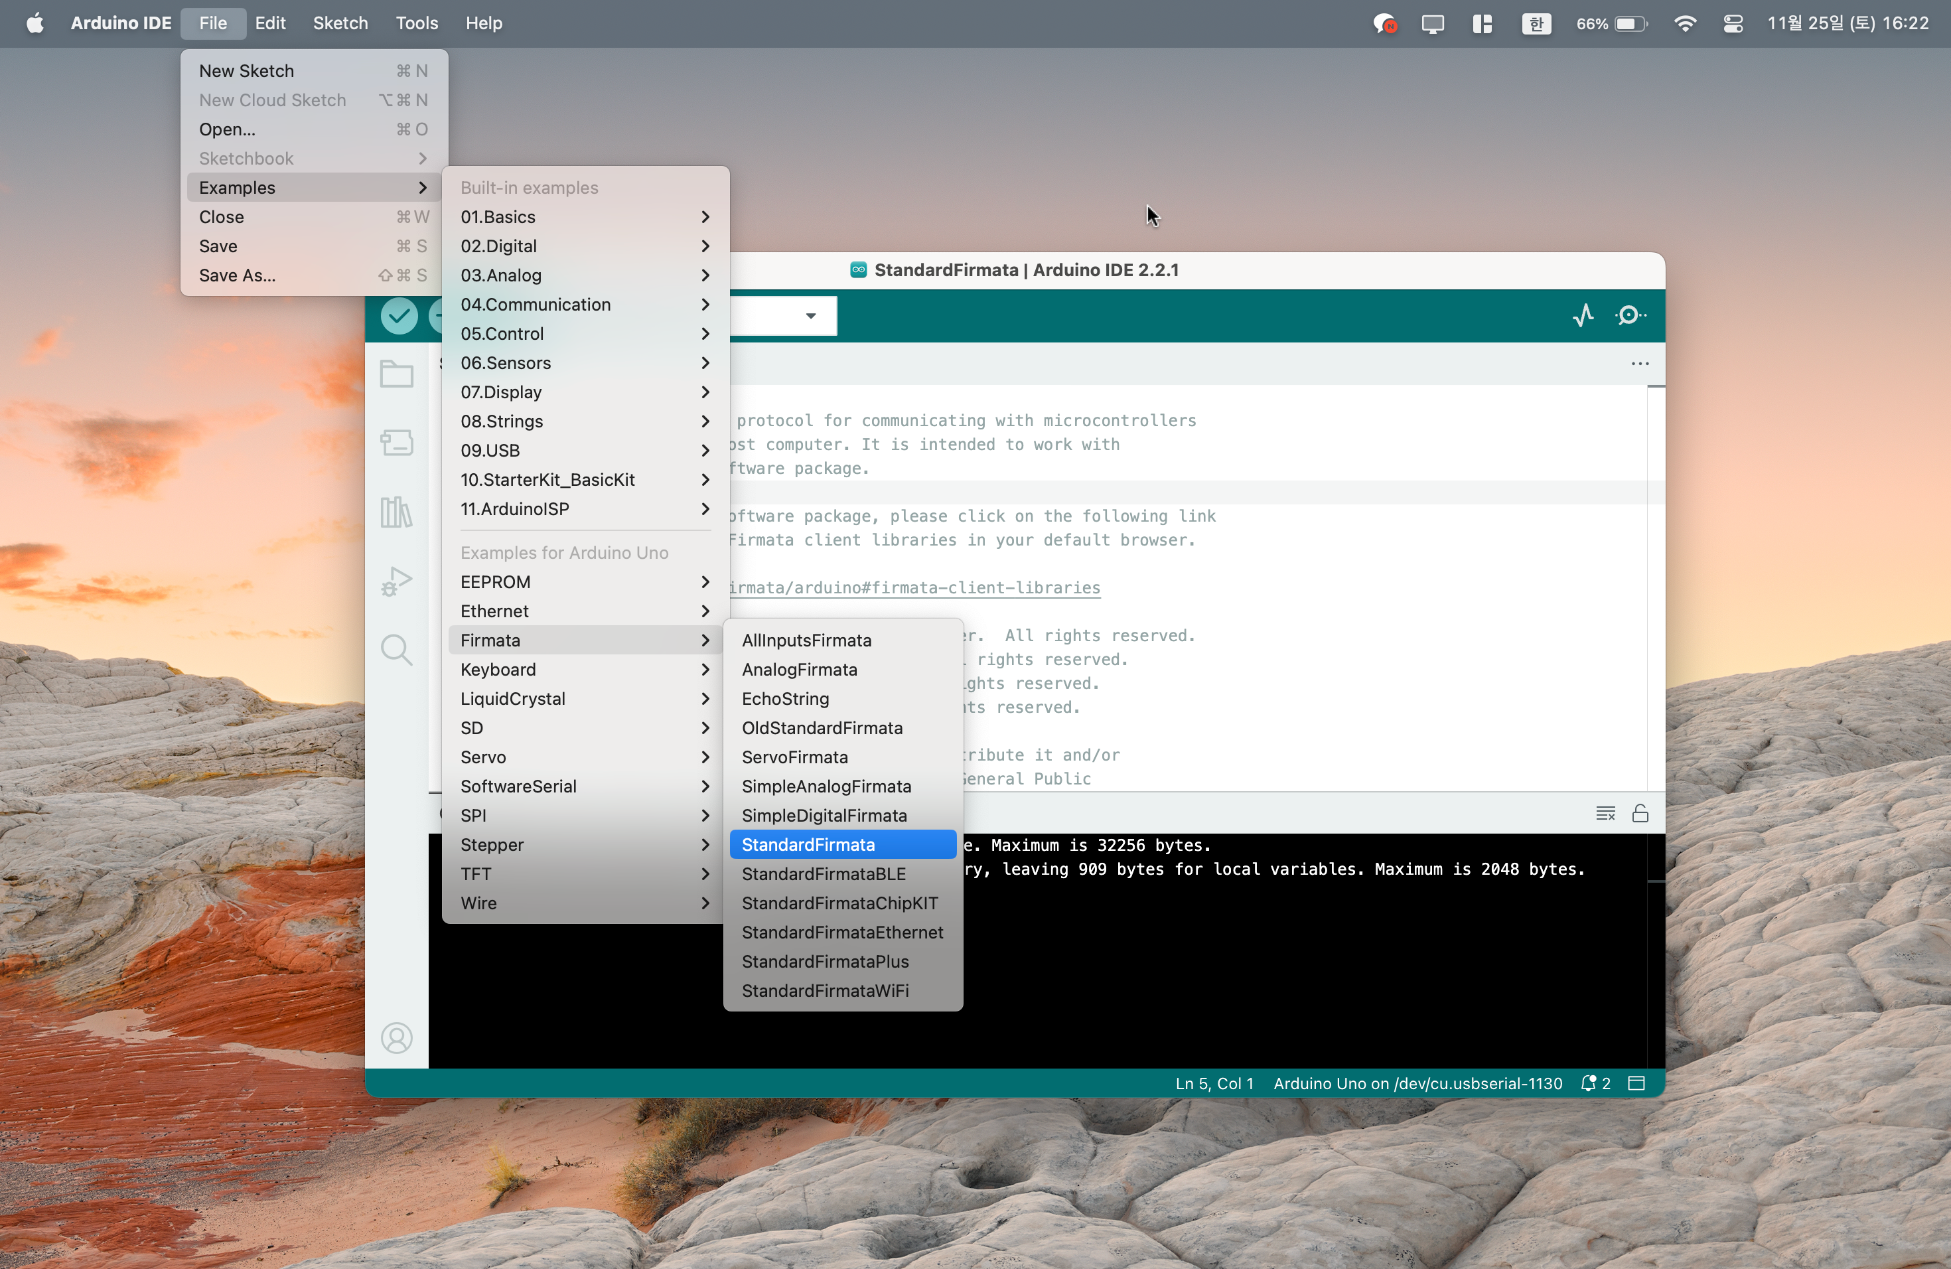The width and height of the screenshot is (1951, 1269).
Task: Click the Verify checkmark button
Action: [399, 316]
